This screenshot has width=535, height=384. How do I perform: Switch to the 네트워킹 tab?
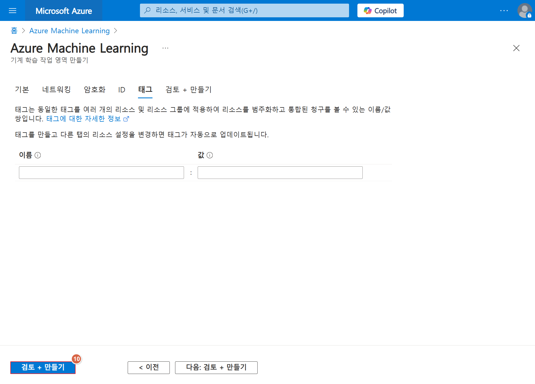point(57,90)
